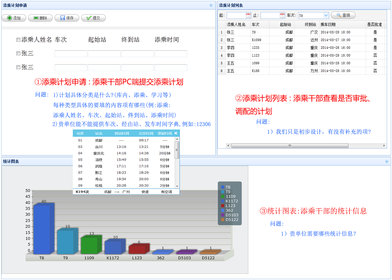
Task: Open the start date calendar picker icon
Action: coord(248,15)
